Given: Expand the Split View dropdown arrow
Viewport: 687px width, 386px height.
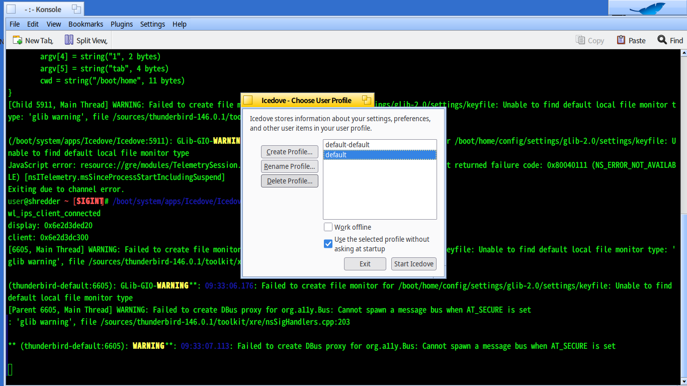Looking at the screenshot, I should (107, 43).
